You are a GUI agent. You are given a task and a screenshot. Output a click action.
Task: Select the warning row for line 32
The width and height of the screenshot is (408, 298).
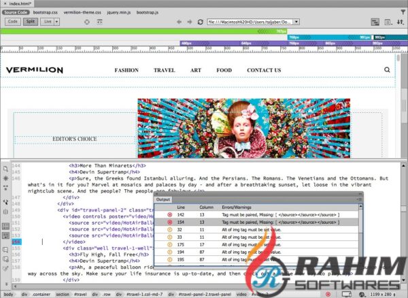pyautogui.click(x=256, y=230)
